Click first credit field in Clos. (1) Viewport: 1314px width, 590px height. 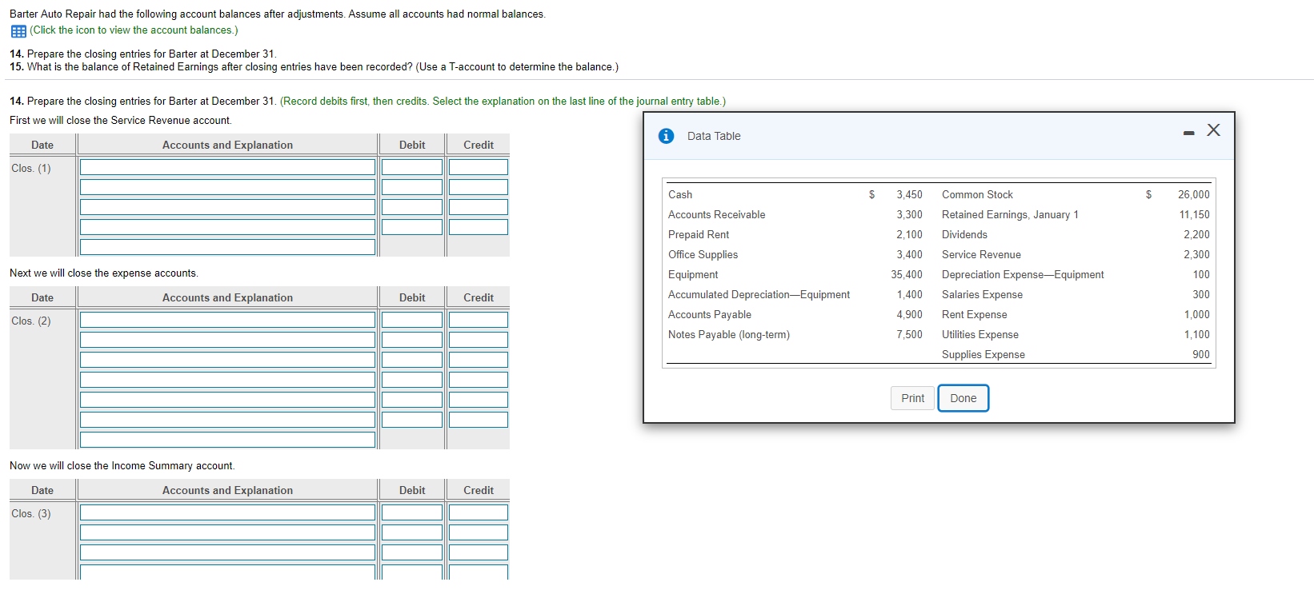(x=479, y=167)
